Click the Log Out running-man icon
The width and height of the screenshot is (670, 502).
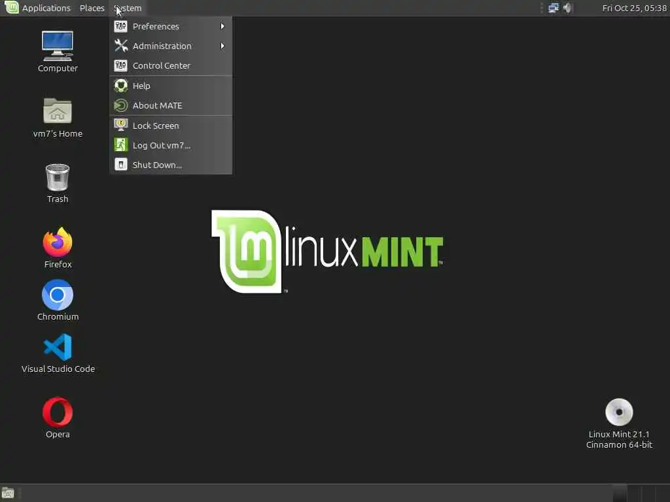[121, 144]
